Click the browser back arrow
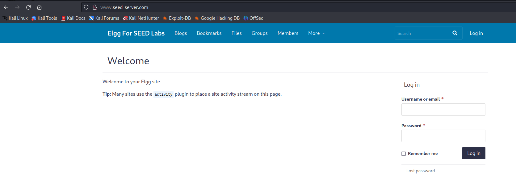 (x=6, y=7)
